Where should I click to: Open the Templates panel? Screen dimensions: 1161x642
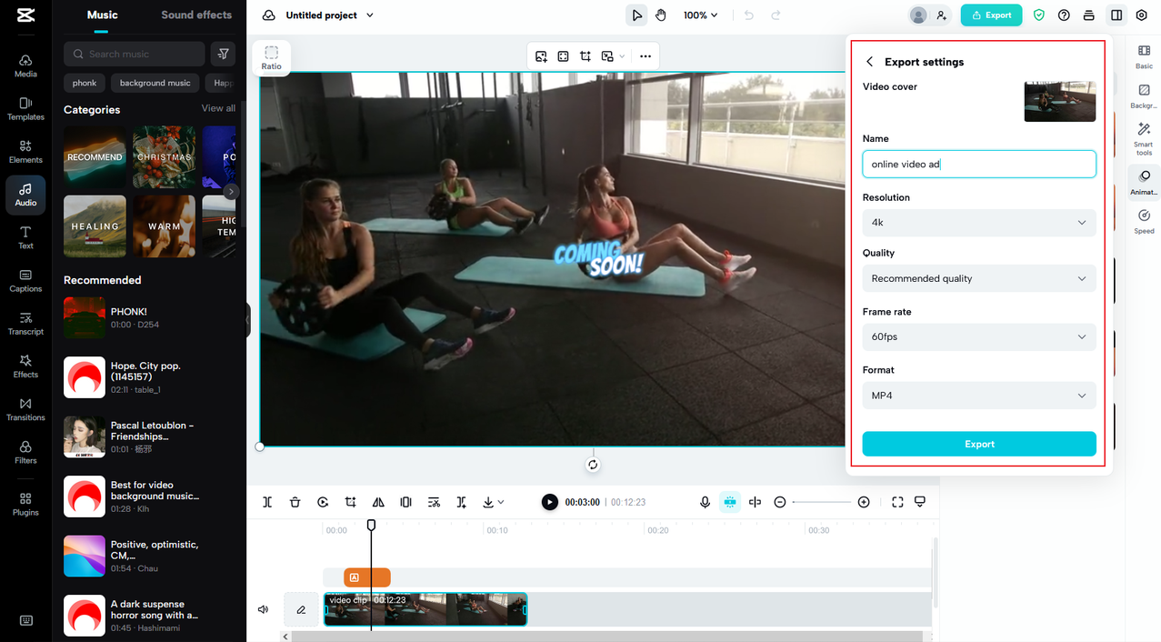[25, 108]
